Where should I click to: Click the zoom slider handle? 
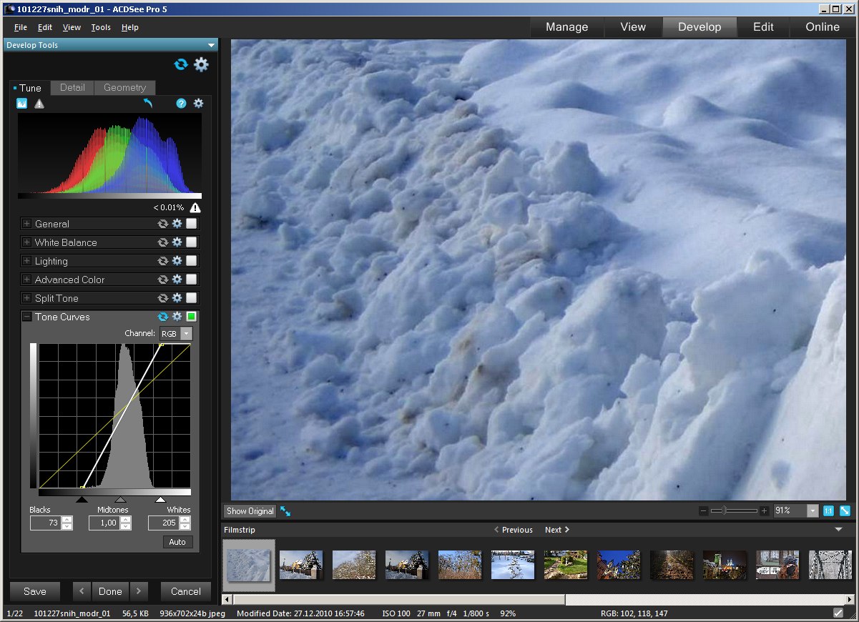click(724, 510)
